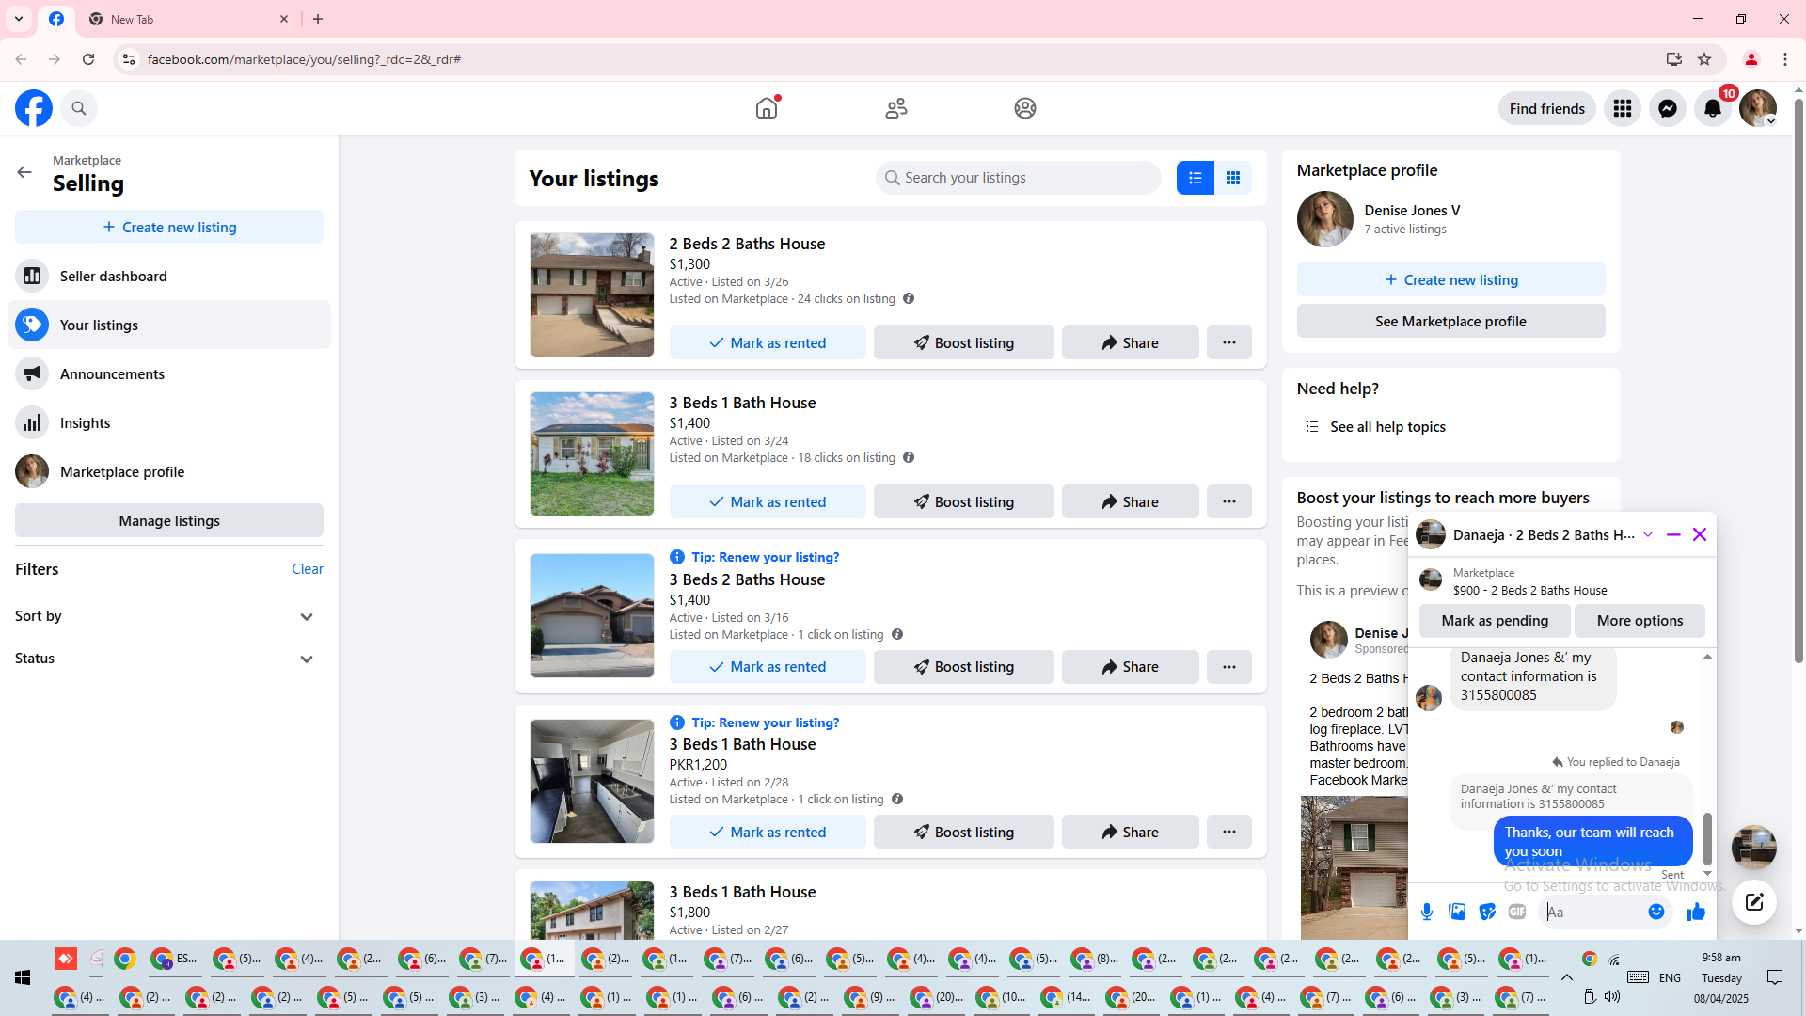Click the voice clip microphone icon in chat
Image resolution: width=1806 pixels, height=1016 pixels.
[x=1427, y=912]
